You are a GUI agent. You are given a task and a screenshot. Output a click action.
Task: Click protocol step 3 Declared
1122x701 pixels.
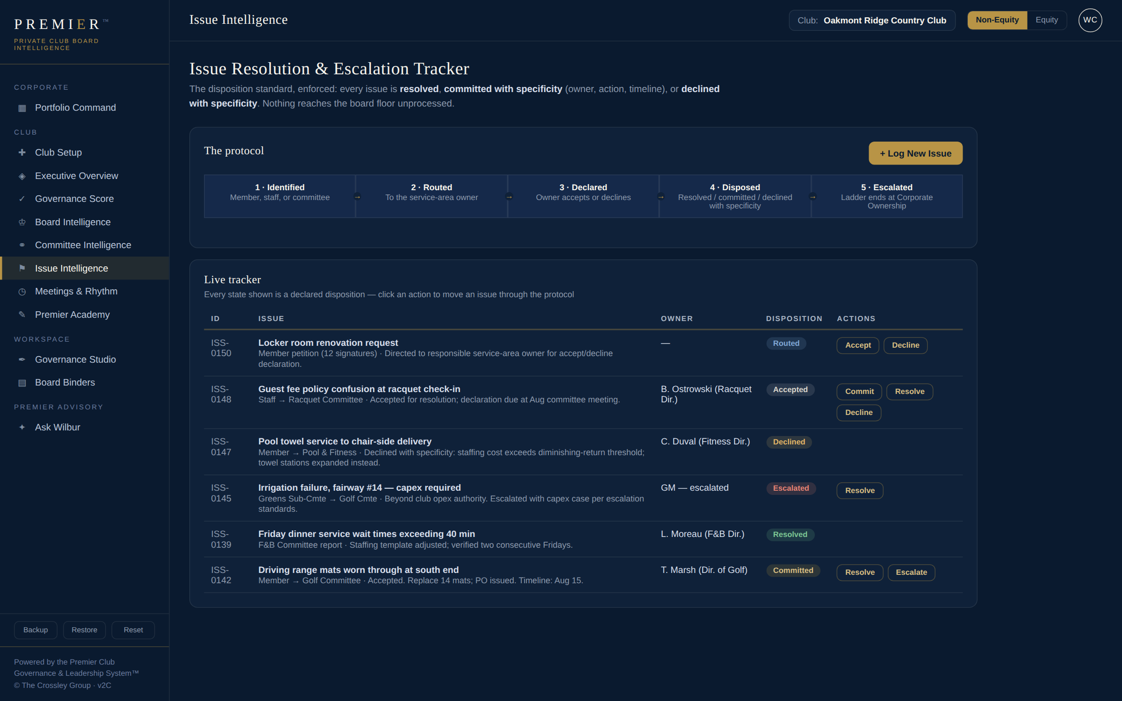pos(583,196)
